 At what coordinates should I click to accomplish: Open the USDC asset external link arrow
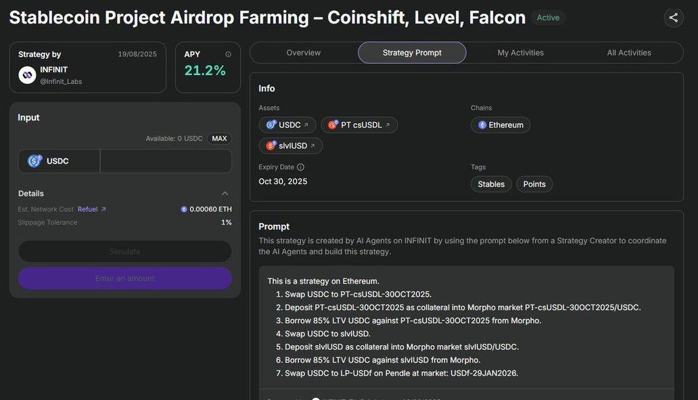(x=306, y=125)
